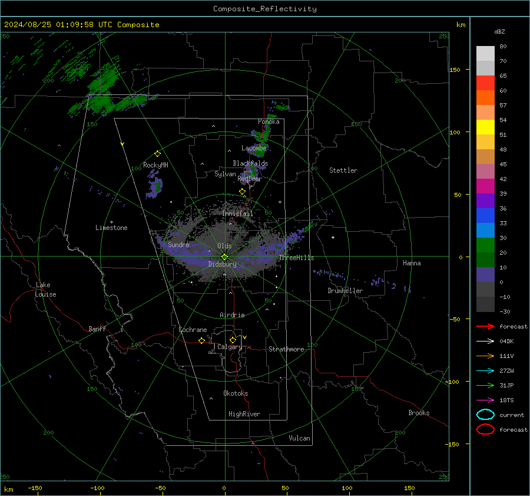This screenshot has height=496, width=530.
Task: Select the cyan 27ZW arrow legend icon
Action: tap(485, 371)
